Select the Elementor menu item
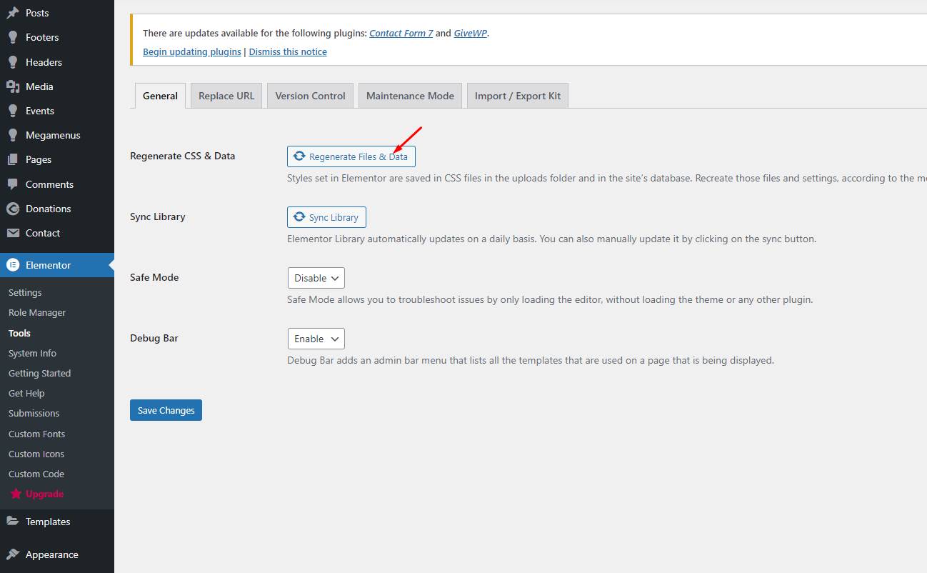927x573 pixels. pyautogui.click(x=57, y=265)
